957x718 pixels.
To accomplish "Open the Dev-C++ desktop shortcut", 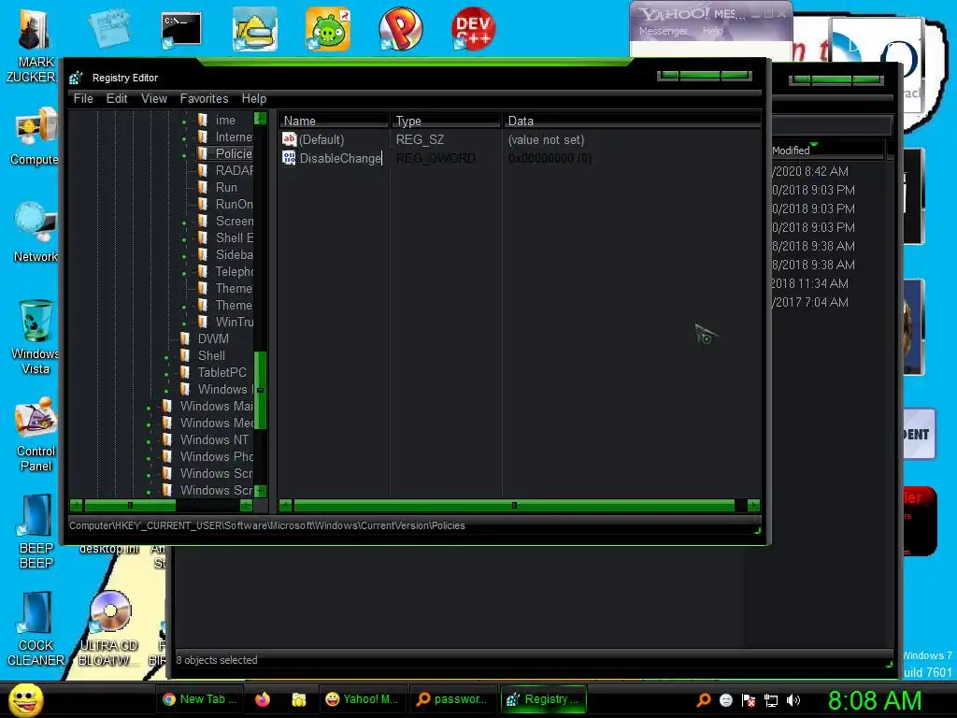I will [473, 29].
